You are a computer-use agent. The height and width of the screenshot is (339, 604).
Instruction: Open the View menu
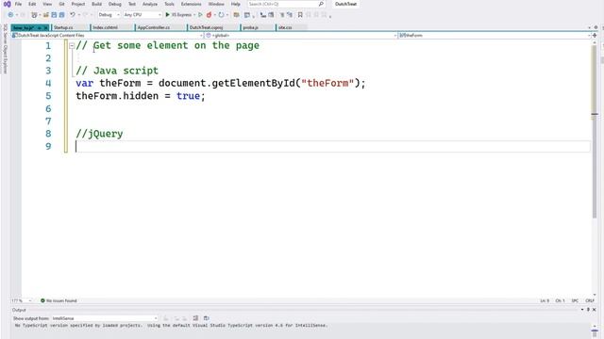[x=47, y=4]
